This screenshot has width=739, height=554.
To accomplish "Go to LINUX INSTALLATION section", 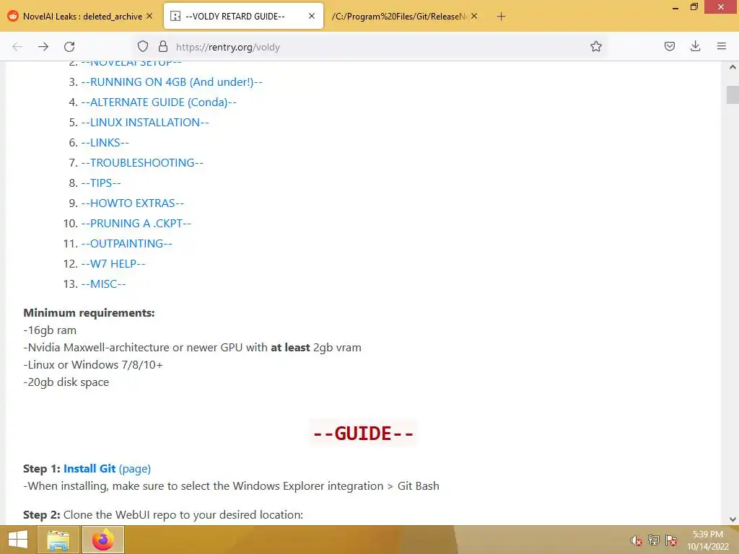I will [x=145, y=123].
